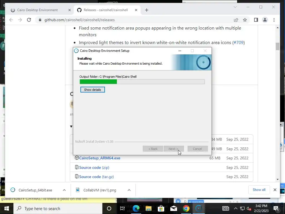Focus the github.com address bar
The height and width of the screenshot is (214, 285).
(134, 20)
